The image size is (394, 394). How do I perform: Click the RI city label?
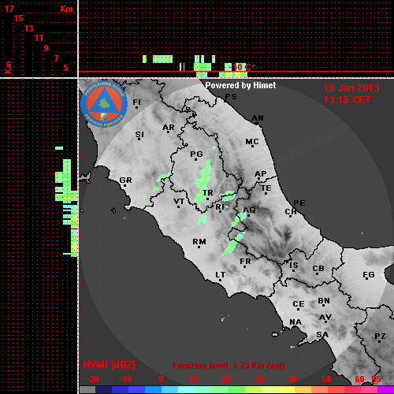pyautogui.click(x=220, y=207)
